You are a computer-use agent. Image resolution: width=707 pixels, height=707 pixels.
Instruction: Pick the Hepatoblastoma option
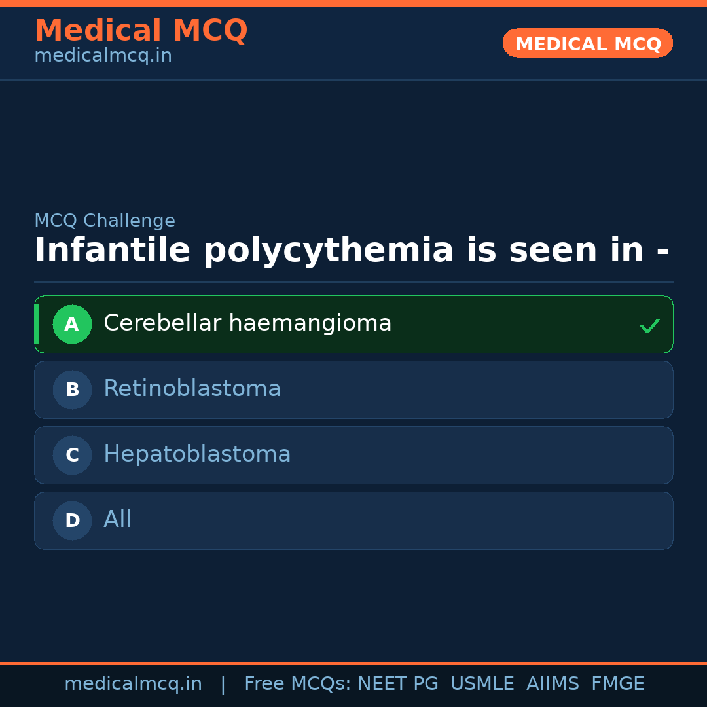197,454
